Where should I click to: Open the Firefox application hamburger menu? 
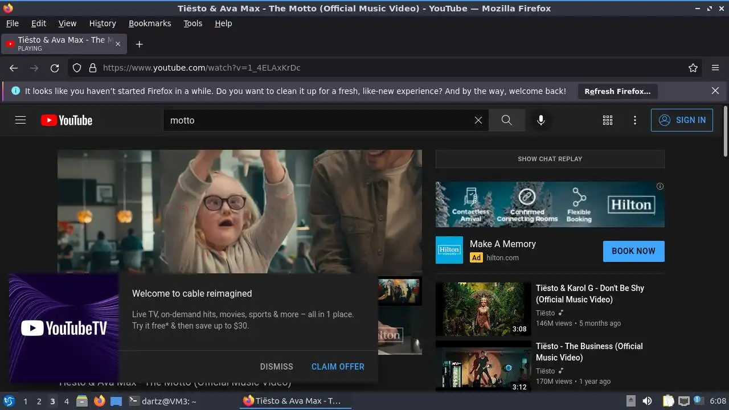715,68
